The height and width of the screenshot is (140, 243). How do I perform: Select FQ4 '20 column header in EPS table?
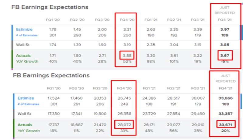point(127,20)
